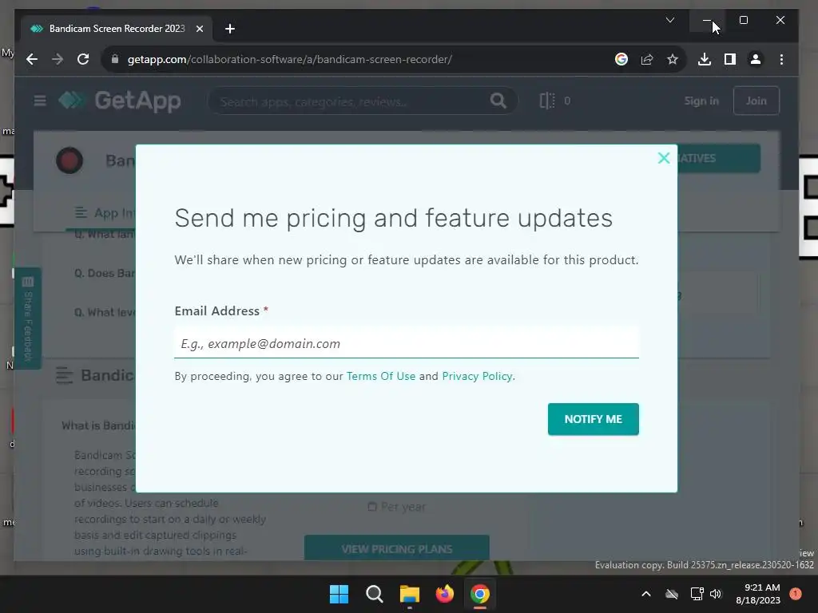Click the Sign in link
This screenshot has height=613, width=818.
pyautogui.click(x=701, y=101)
